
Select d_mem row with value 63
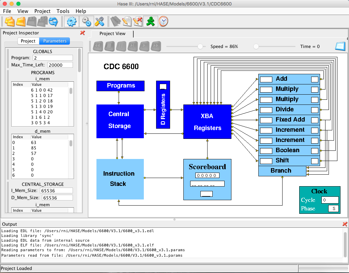click(40, 143)
